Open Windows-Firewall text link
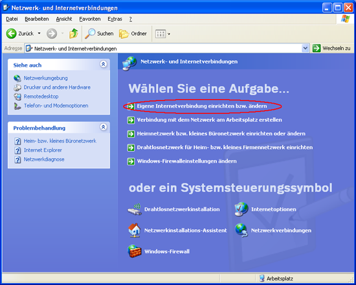Screen dimensions: 356x285 167,251
